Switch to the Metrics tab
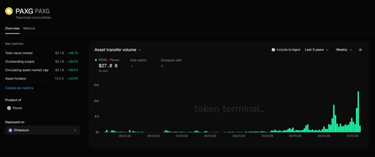The width and height of the screenshot is (375, 157). click(29, 28)
